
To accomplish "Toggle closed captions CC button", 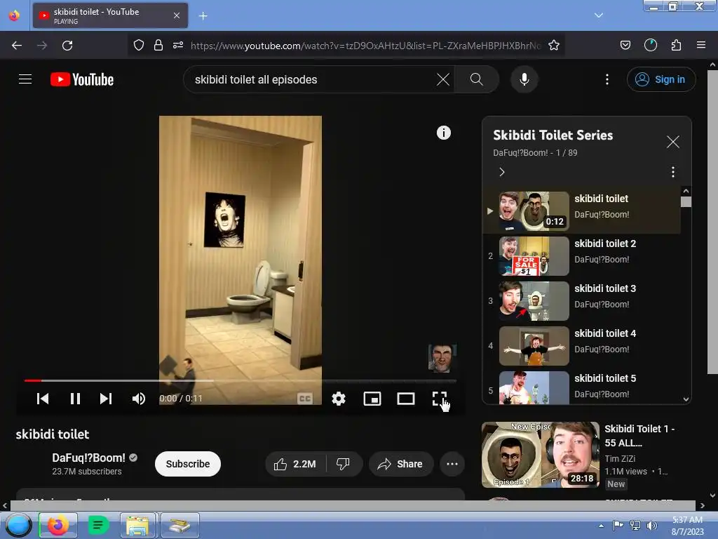I will point(305,399).
